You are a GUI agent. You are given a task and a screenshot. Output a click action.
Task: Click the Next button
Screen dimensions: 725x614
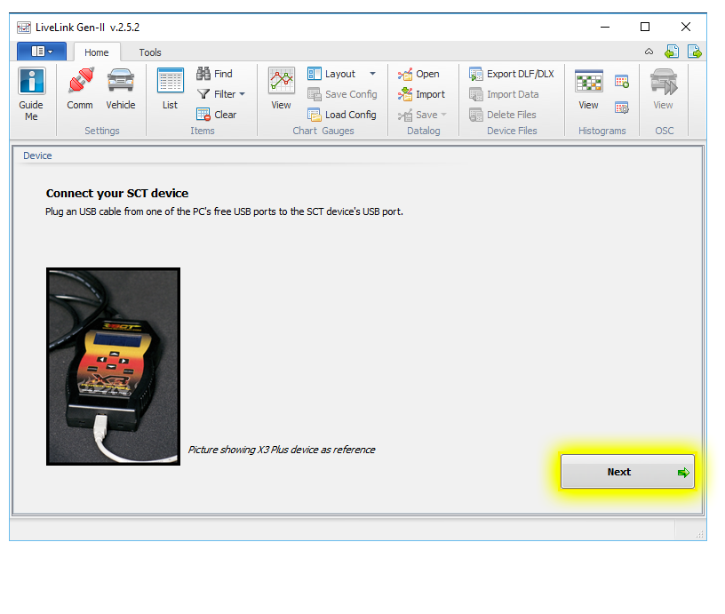tap(627, 472)
